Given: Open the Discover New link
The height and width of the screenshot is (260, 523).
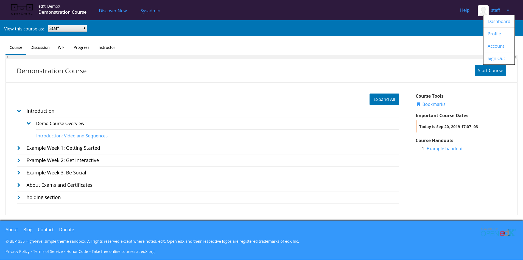Looking at the screenshot, I should (113, 11).
